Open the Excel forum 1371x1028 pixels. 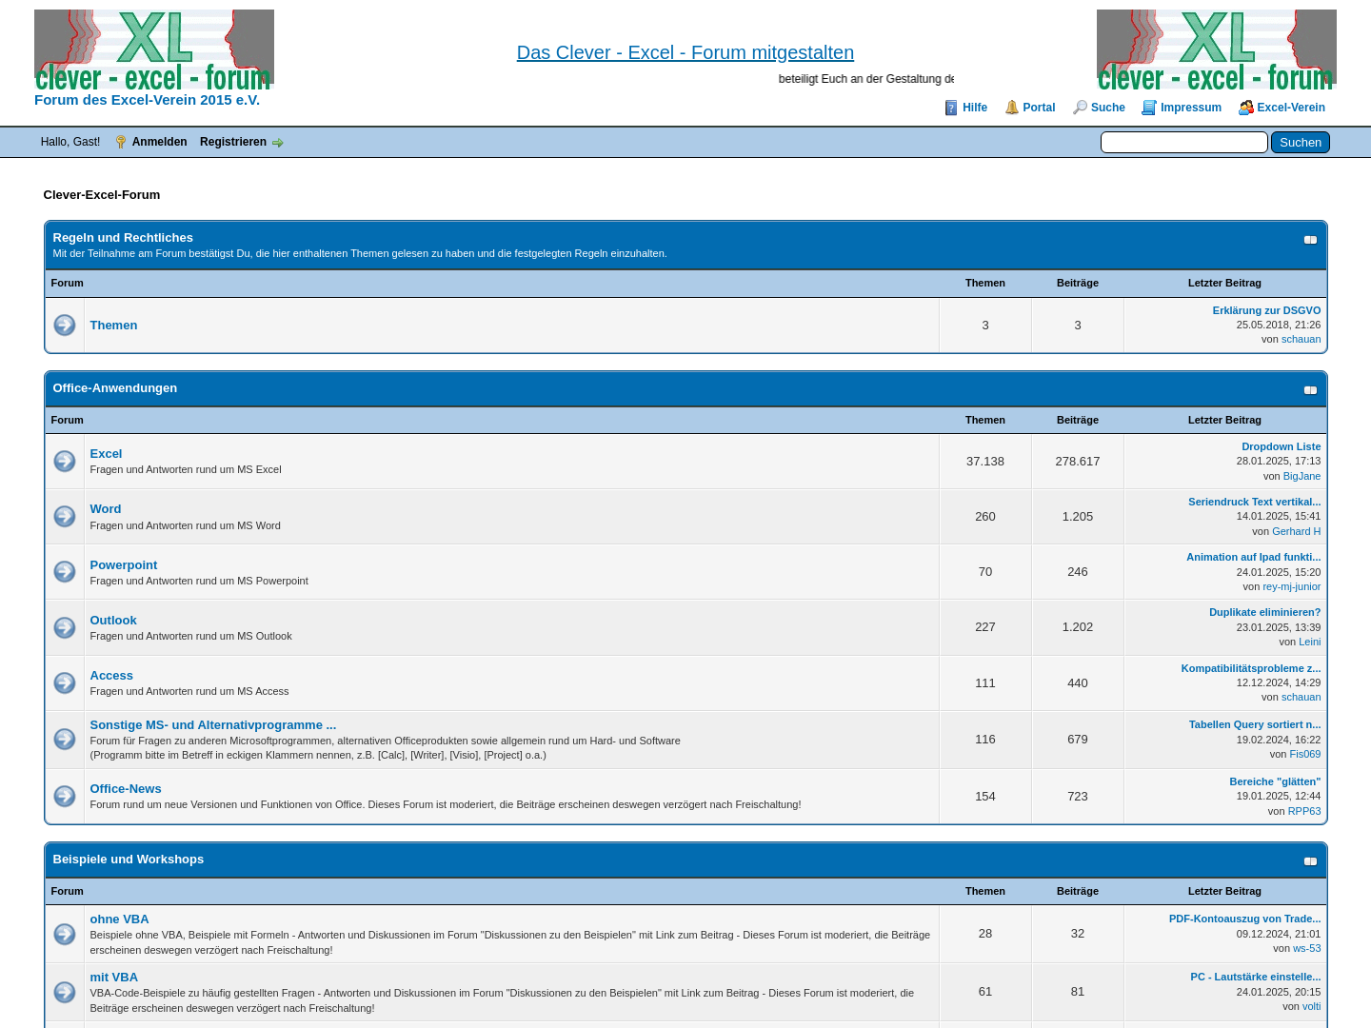click(x=106, y=453)
